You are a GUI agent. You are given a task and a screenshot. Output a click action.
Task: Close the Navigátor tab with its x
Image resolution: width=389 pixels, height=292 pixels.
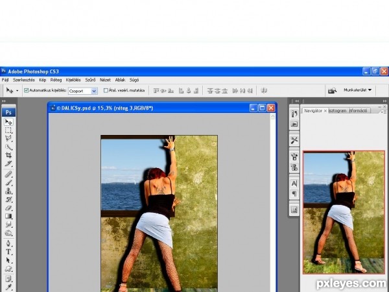pyautogui.click(x=325, y=111)
